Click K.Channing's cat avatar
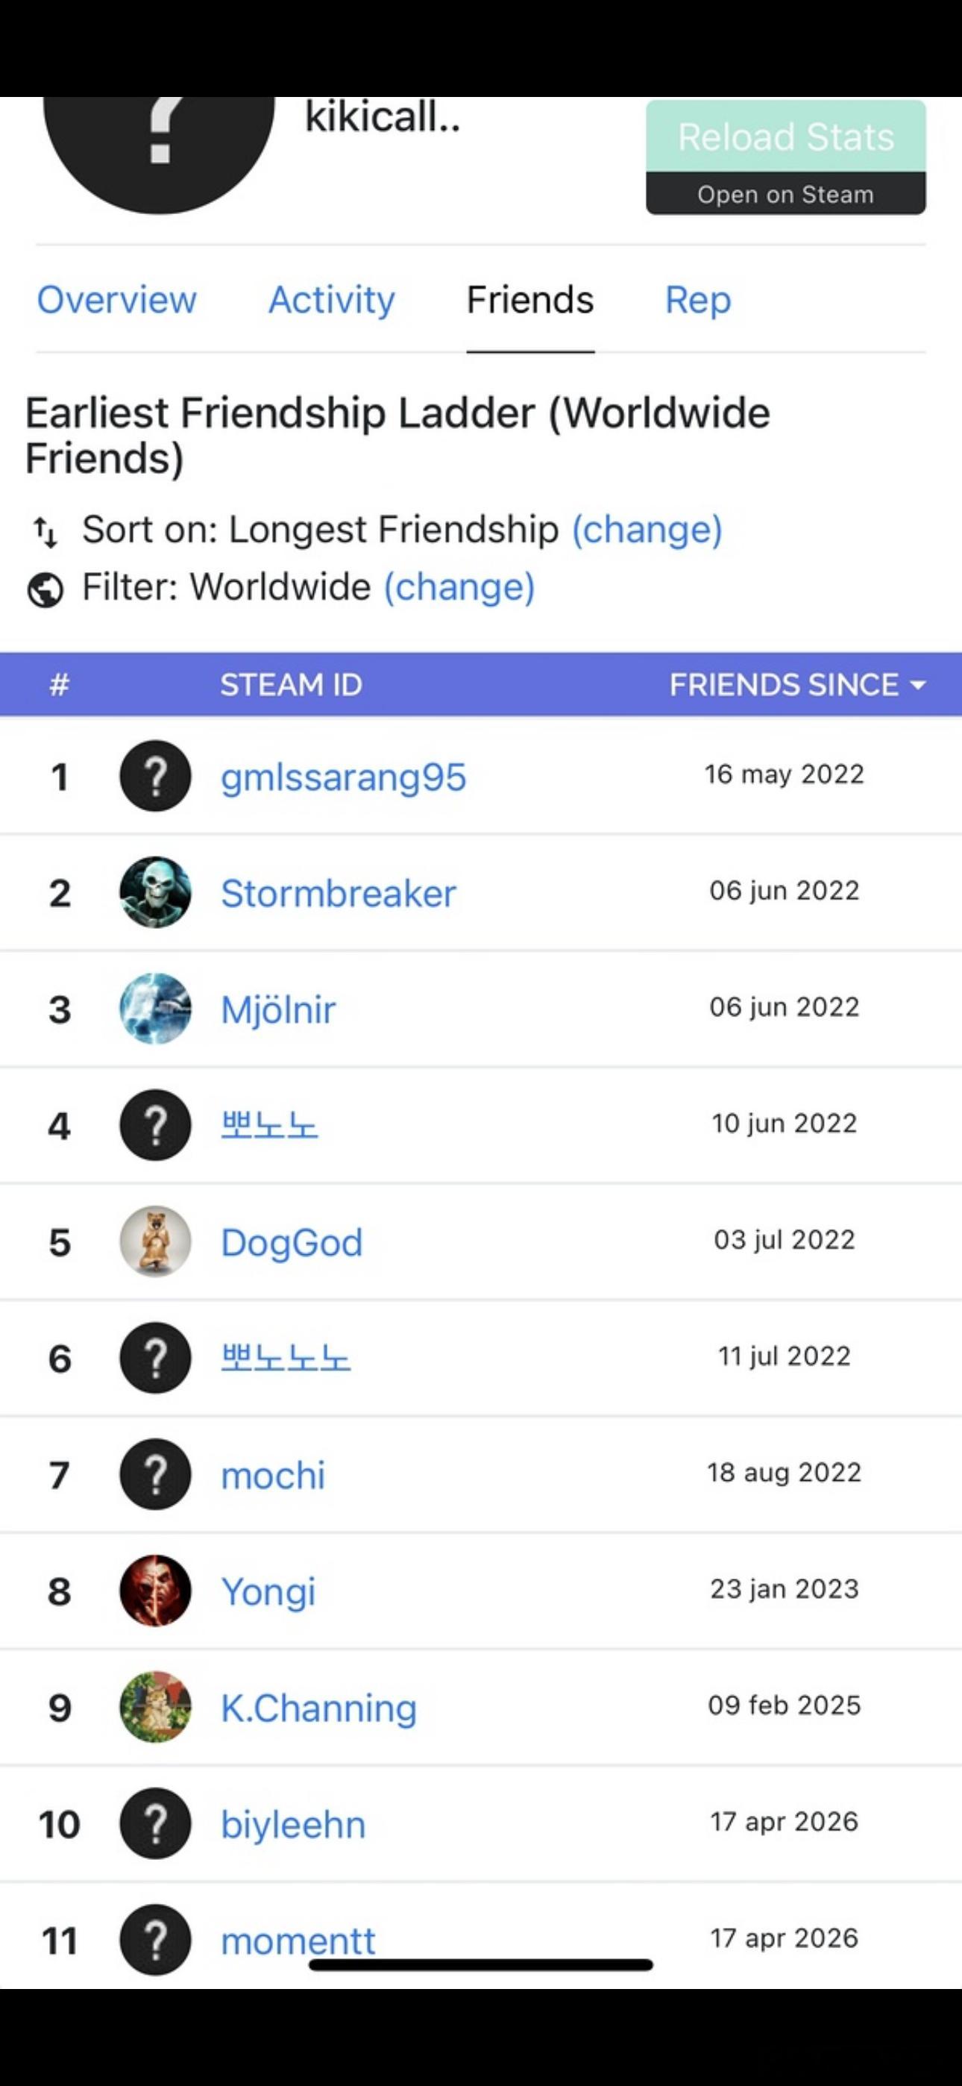 coord(155,1707)
